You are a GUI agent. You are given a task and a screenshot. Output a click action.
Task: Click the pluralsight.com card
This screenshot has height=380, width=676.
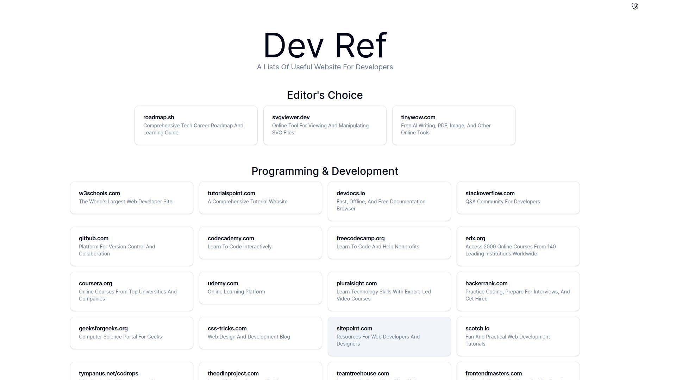pyautogui.click(x=389, y=291)
